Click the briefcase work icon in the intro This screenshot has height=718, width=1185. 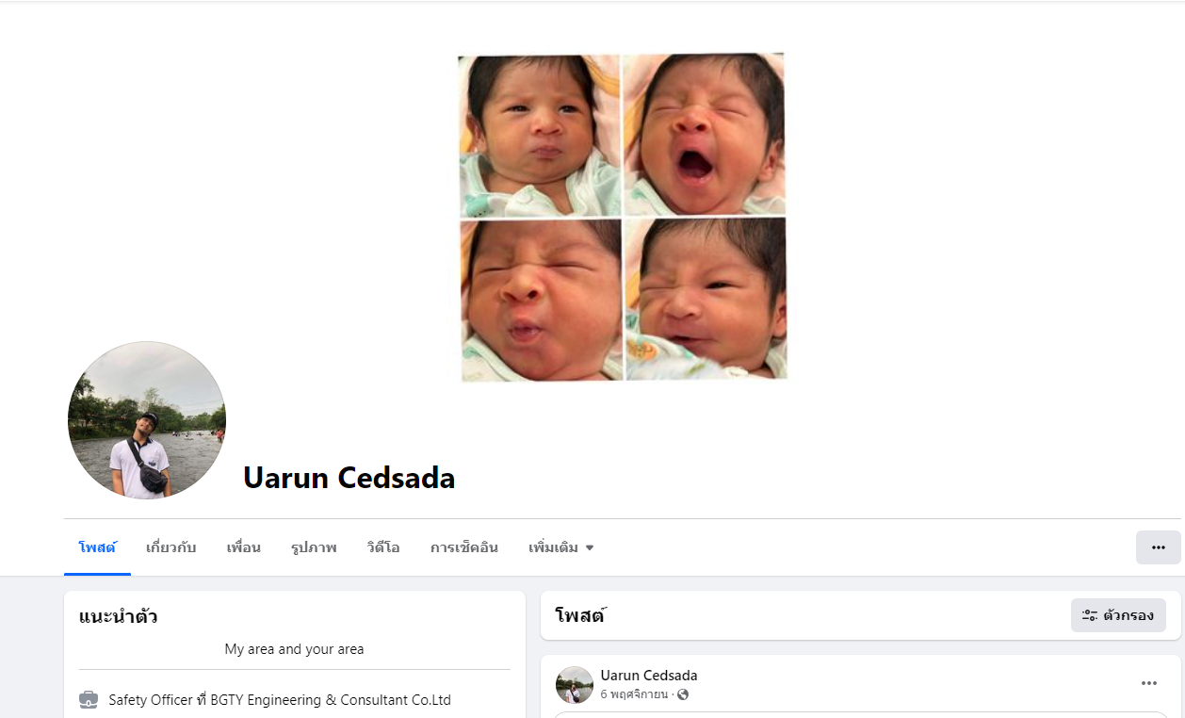(89, 700)
